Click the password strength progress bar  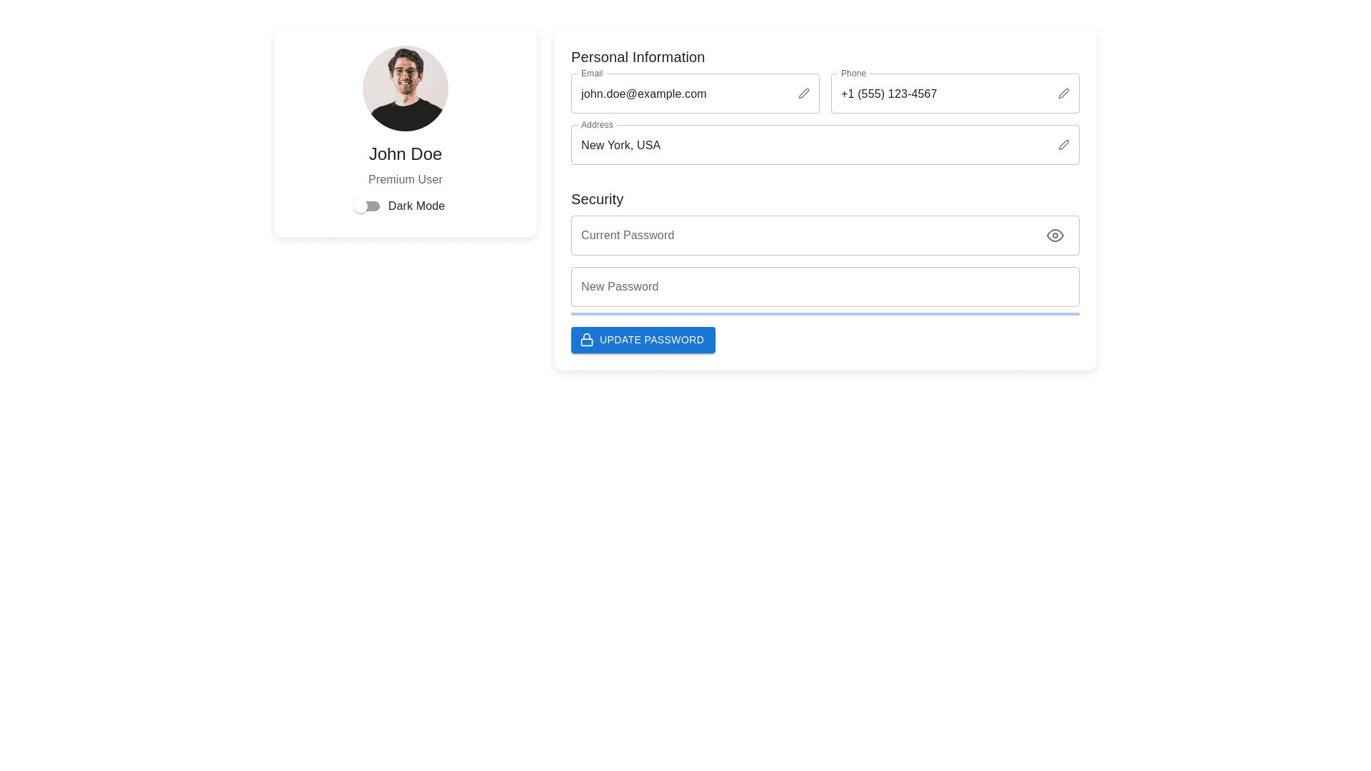[x=825, y=313]
